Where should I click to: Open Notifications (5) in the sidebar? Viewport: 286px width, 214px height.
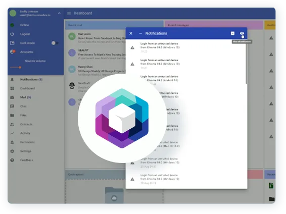(x=31, y=79)
